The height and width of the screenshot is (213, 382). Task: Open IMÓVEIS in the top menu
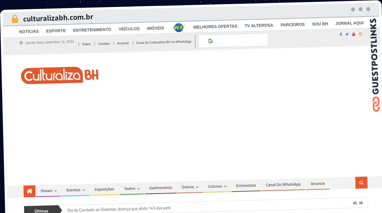point(156,28)
